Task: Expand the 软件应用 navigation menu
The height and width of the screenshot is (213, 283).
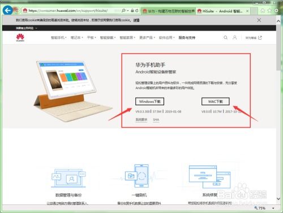Action: [167, 38]
